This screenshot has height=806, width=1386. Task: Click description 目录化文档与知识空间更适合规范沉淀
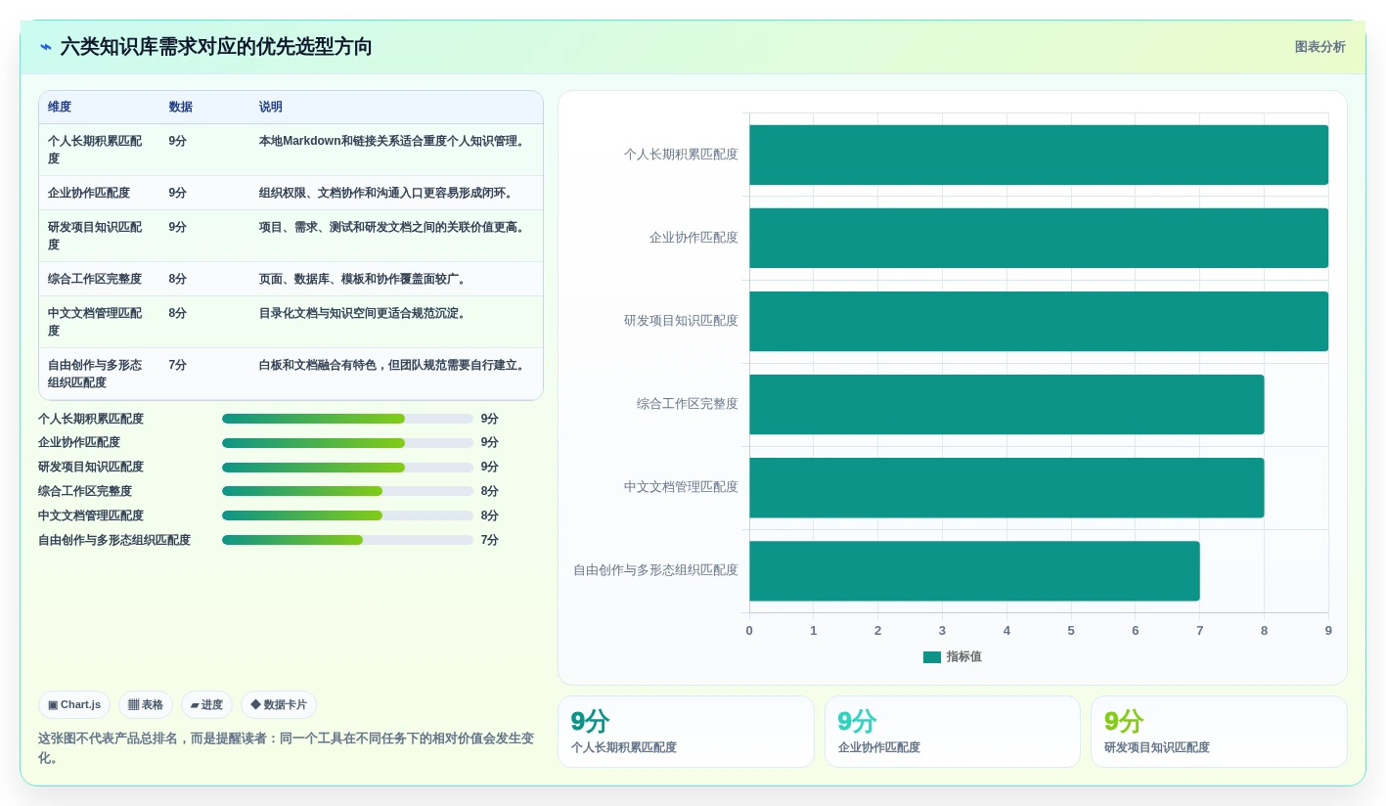[x=364, y=313]
